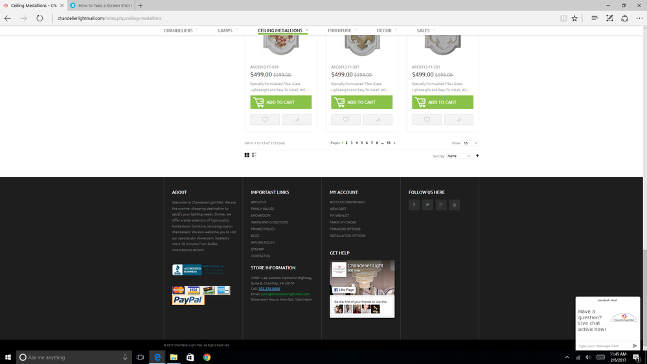Viewport: 647px width, 364px height.
Task: Open the Return Policy footer link
Action: pyautogui.click(x=262, y=242)
